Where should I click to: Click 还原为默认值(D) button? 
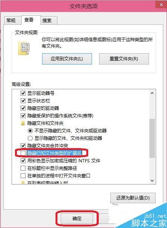click(x=133, y=198)
